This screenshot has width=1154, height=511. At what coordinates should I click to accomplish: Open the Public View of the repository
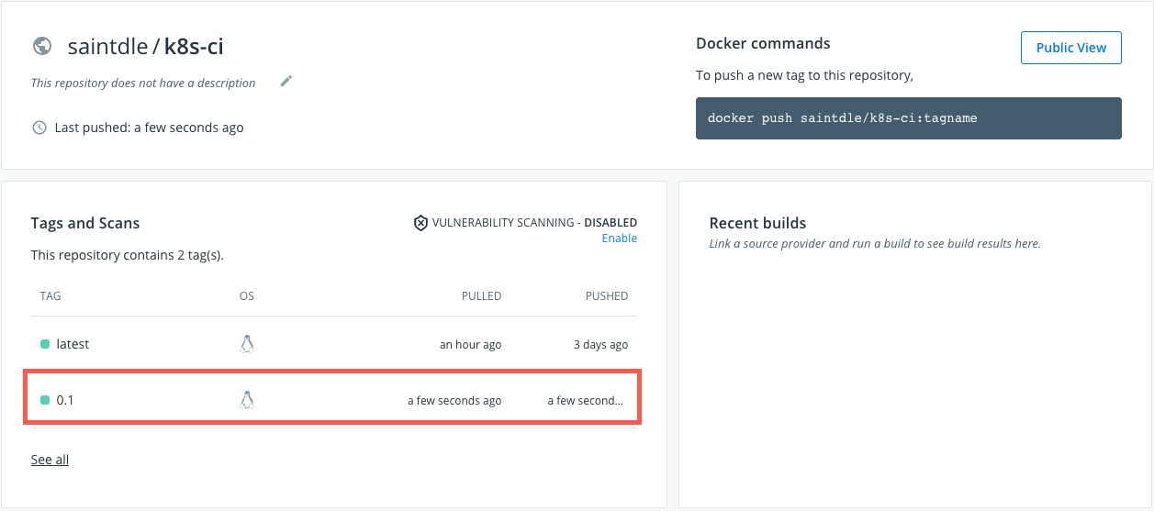click(1070, 48)
